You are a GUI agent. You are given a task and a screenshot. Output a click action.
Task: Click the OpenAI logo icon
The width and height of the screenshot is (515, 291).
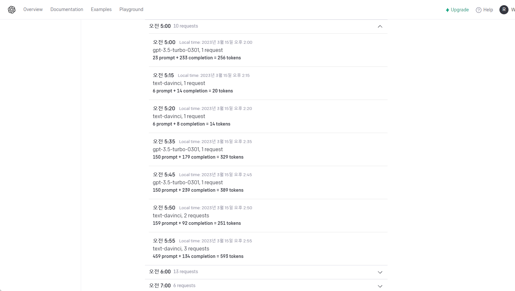[12, 10]
